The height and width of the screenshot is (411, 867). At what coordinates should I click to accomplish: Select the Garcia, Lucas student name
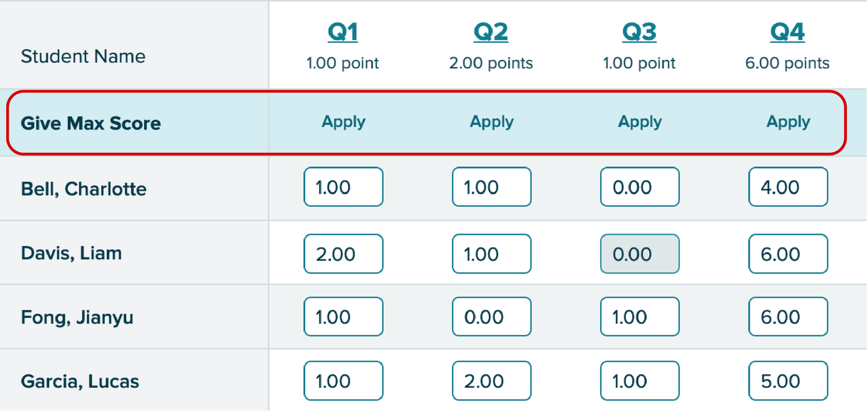click(x=80, y=382)
